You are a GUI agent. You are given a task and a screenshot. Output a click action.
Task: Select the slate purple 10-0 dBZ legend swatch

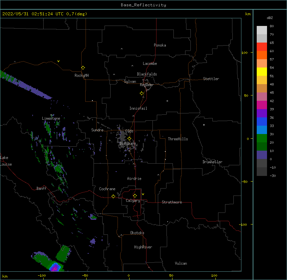262,155
